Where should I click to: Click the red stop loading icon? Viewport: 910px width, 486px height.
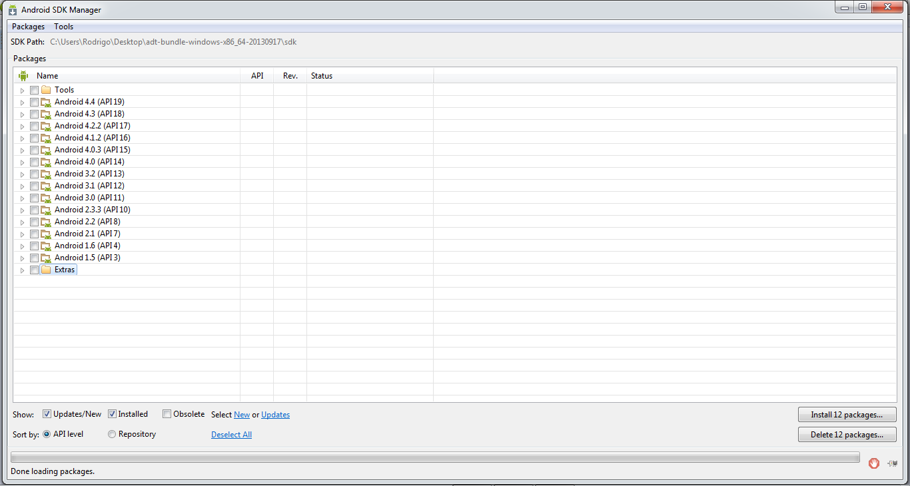[874, 463]
